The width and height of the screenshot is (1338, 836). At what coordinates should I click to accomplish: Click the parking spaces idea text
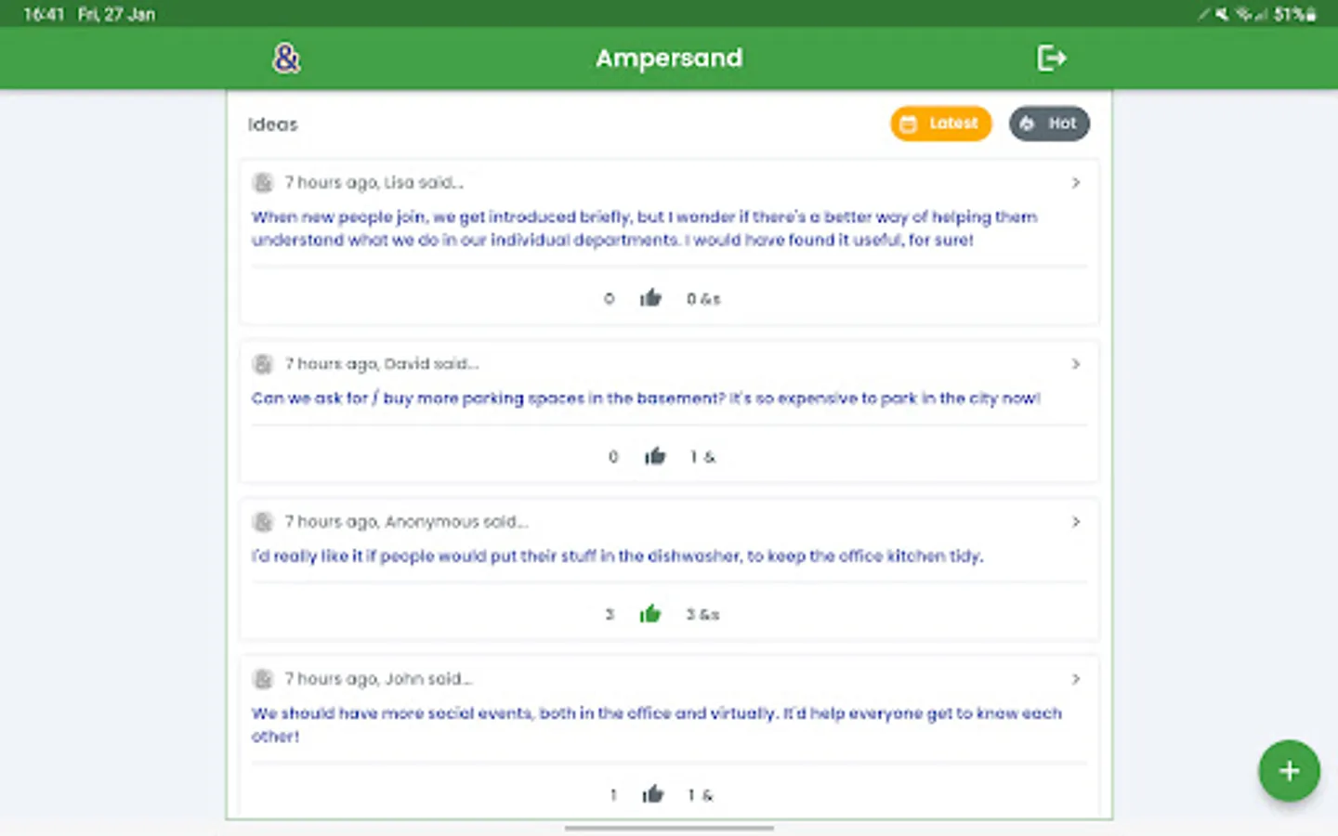point(646,398)
